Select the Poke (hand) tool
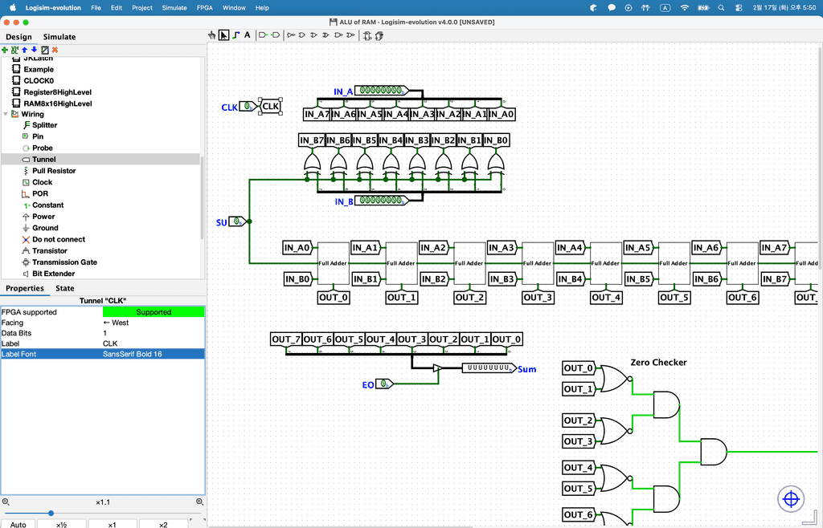The image size is (823, 528). tap(212, 35)
